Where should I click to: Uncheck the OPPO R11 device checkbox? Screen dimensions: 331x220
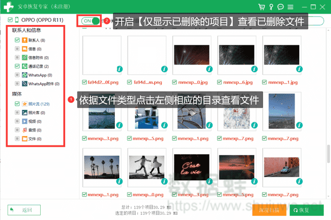click(x=11, y=20)
